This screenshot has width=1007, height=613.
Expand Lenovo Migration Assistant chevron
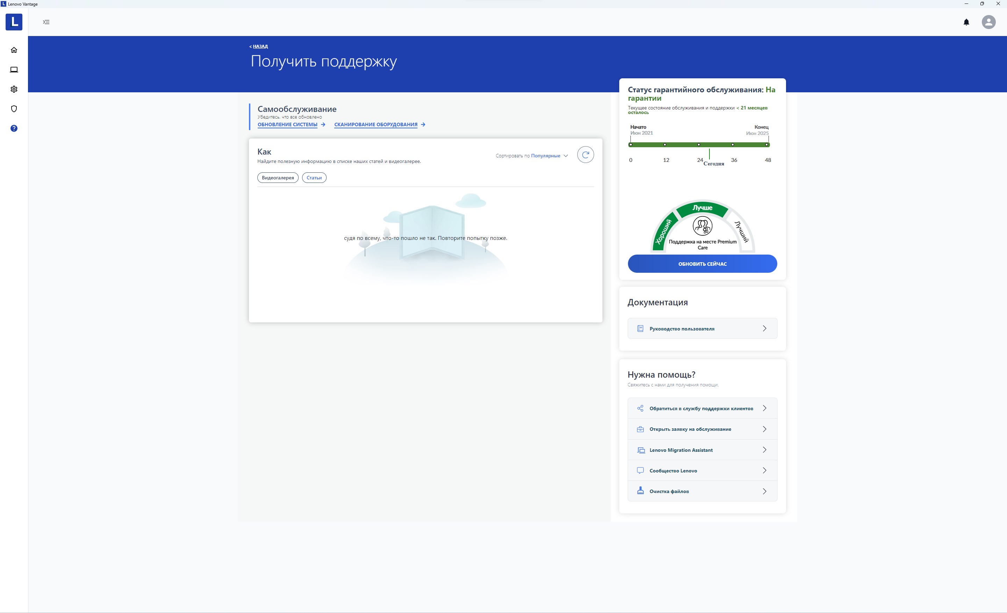pyautogui.click(x=764, y=450)
